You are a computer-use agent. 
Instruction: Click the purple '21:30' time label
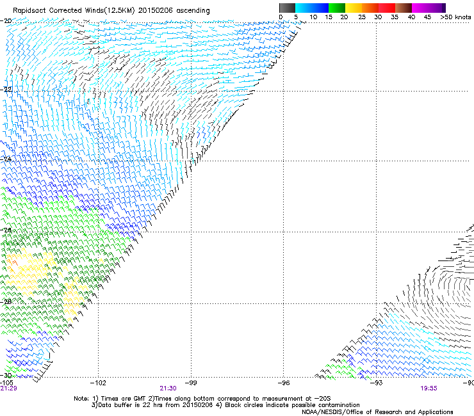168,388
